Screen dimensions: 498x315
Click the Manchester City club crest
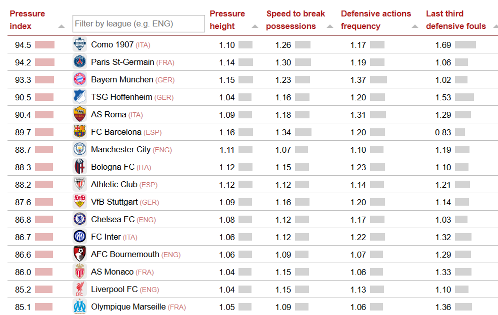pos(79,150)
